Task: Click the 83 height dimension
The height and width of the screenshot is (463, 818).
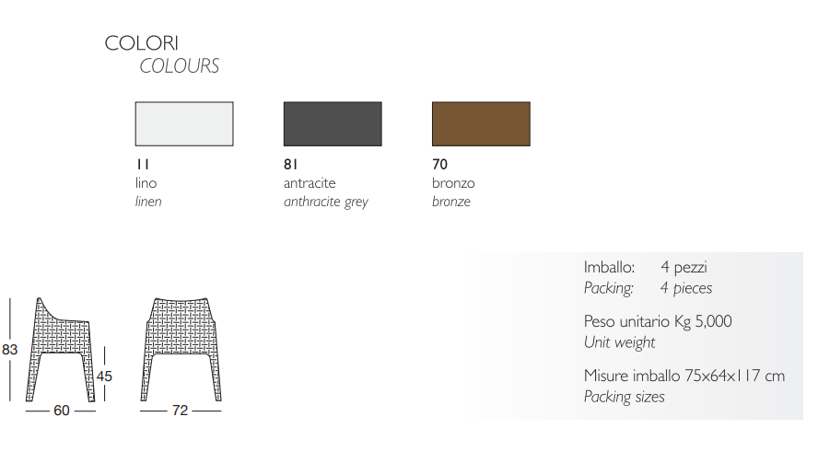Action: pos(10,350)
